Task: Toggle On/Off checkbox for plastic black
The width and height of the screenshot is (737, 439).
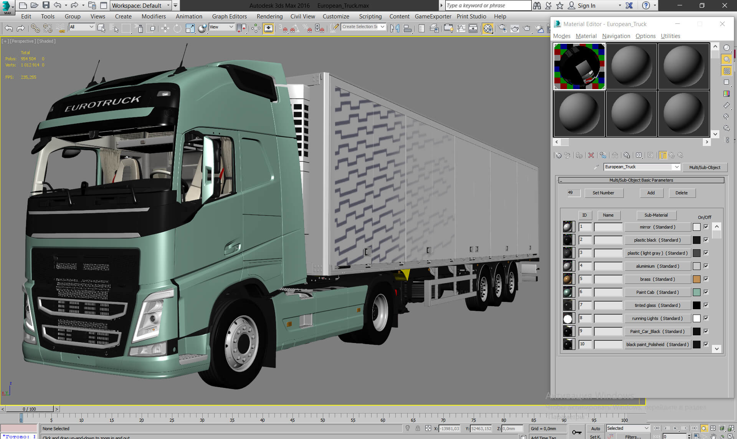Action: [706, 240]
